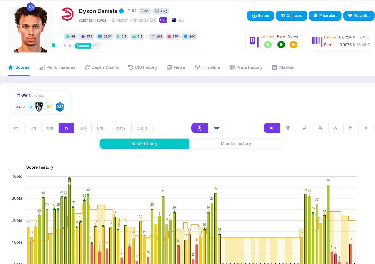
Task: Add player to Watchlist
Action: pos(359,16)
